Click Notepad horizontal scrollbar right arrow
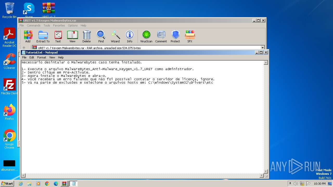Image resolution: width=333 pixels, height=187 pixels. 262,176
